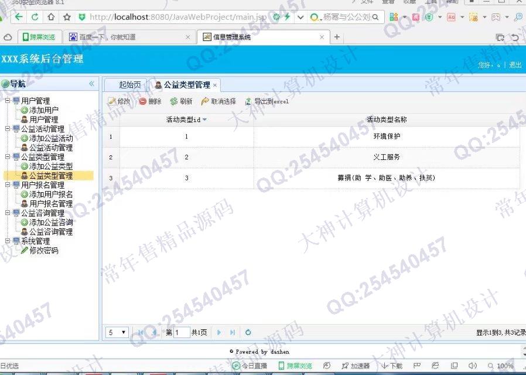Click the 刷新 refresh toolbar button
Viewport: 526px width, 375px height.
(181, 101)
